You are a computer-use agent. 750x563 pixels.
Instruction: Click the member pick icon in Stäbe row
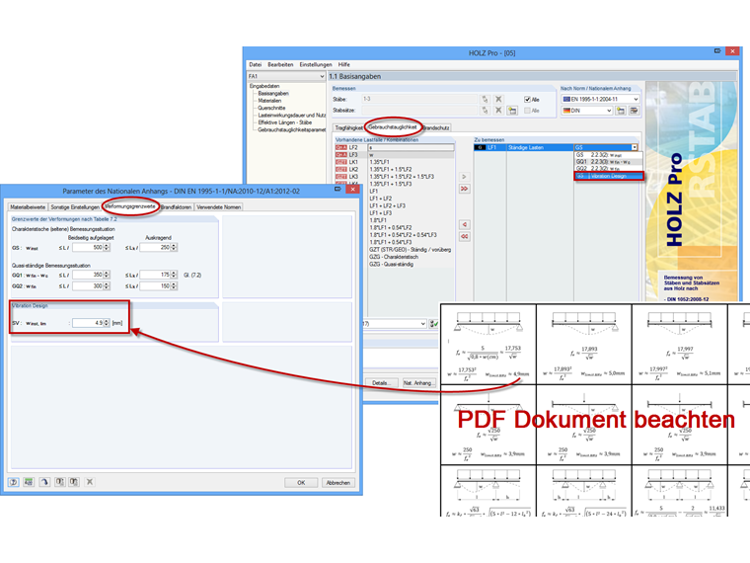pyautogui.click(x=485, y=99)
